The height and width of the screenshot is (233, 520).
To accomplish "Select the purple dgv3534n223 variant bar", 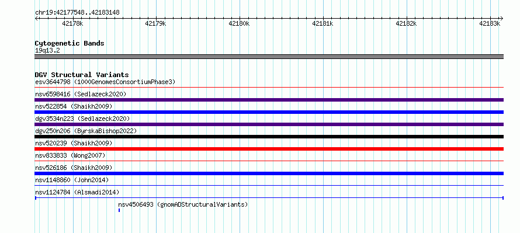I will [x=269, y=124].
